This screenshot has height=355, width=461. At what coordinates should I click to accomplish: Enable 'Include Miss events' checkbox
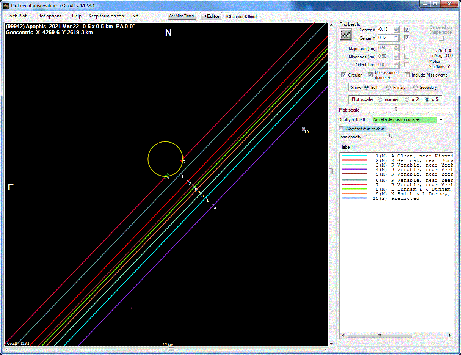pyautogui.click(x=408, y=75)
